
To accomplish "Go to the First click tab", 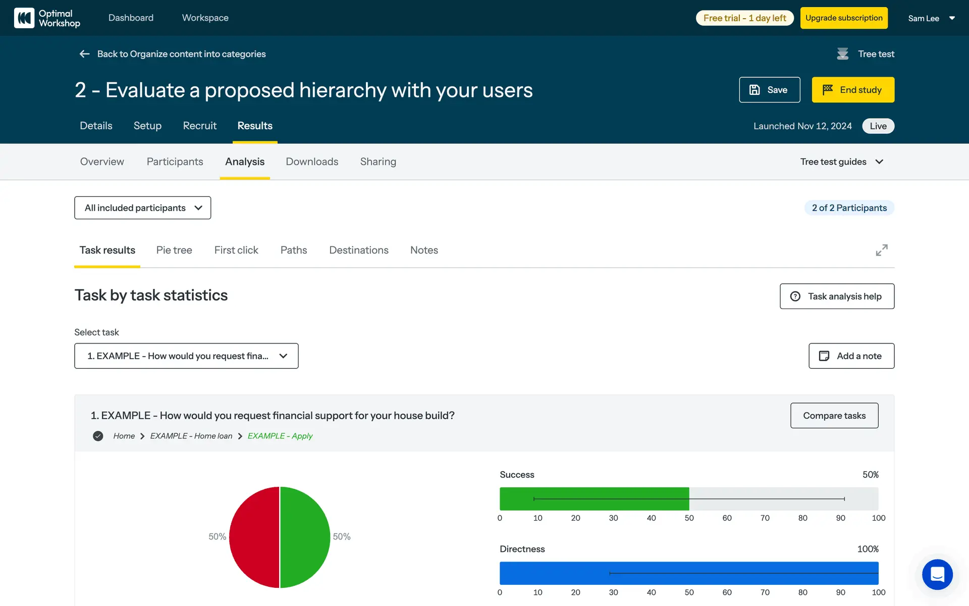I will 236,250.
